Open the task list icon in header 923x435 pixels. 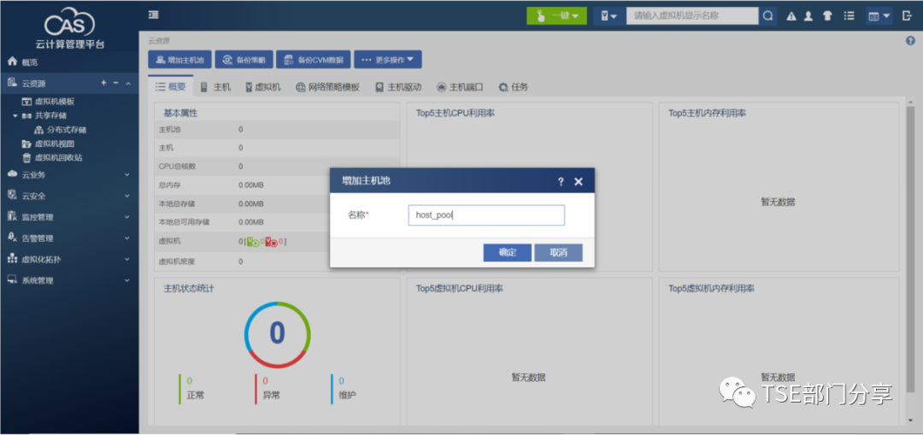tap(849, 16)
